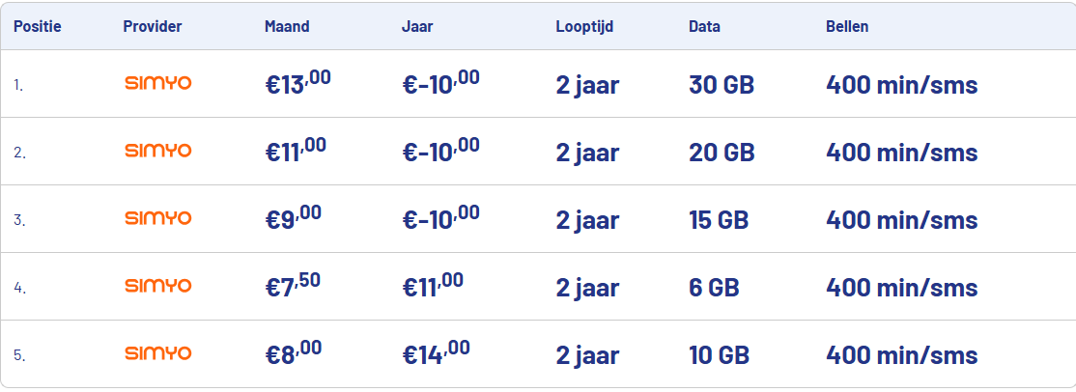
Task: Click the Jaar column header
Action: (x=417, y=26)
